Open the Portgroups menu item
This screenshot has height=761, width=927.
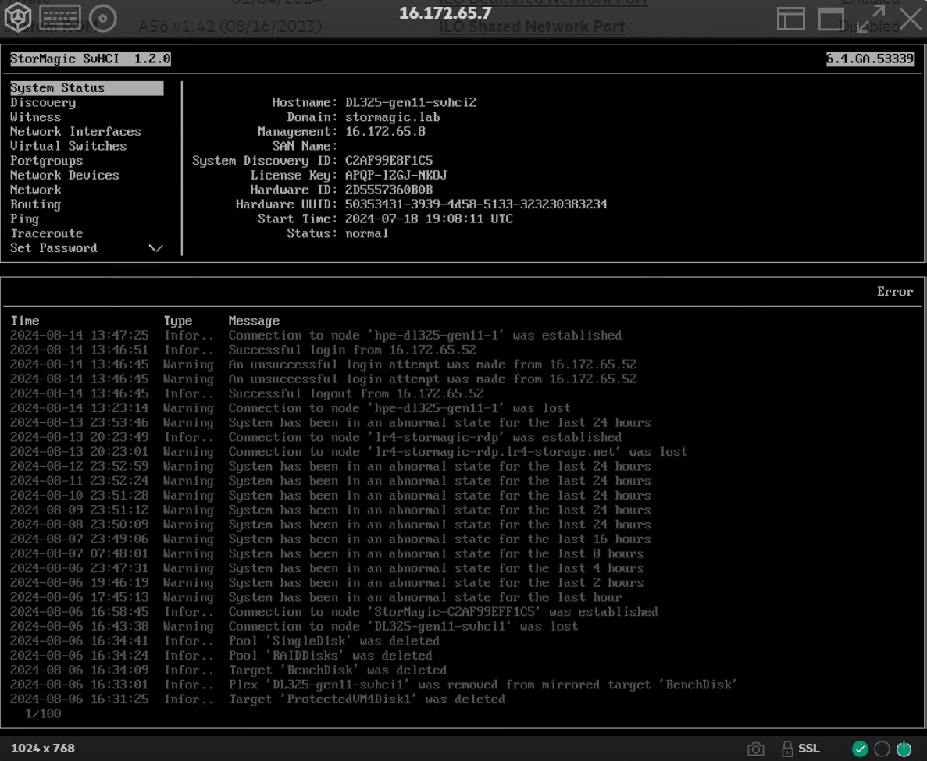pyautogui.click(x=46, y=161)
